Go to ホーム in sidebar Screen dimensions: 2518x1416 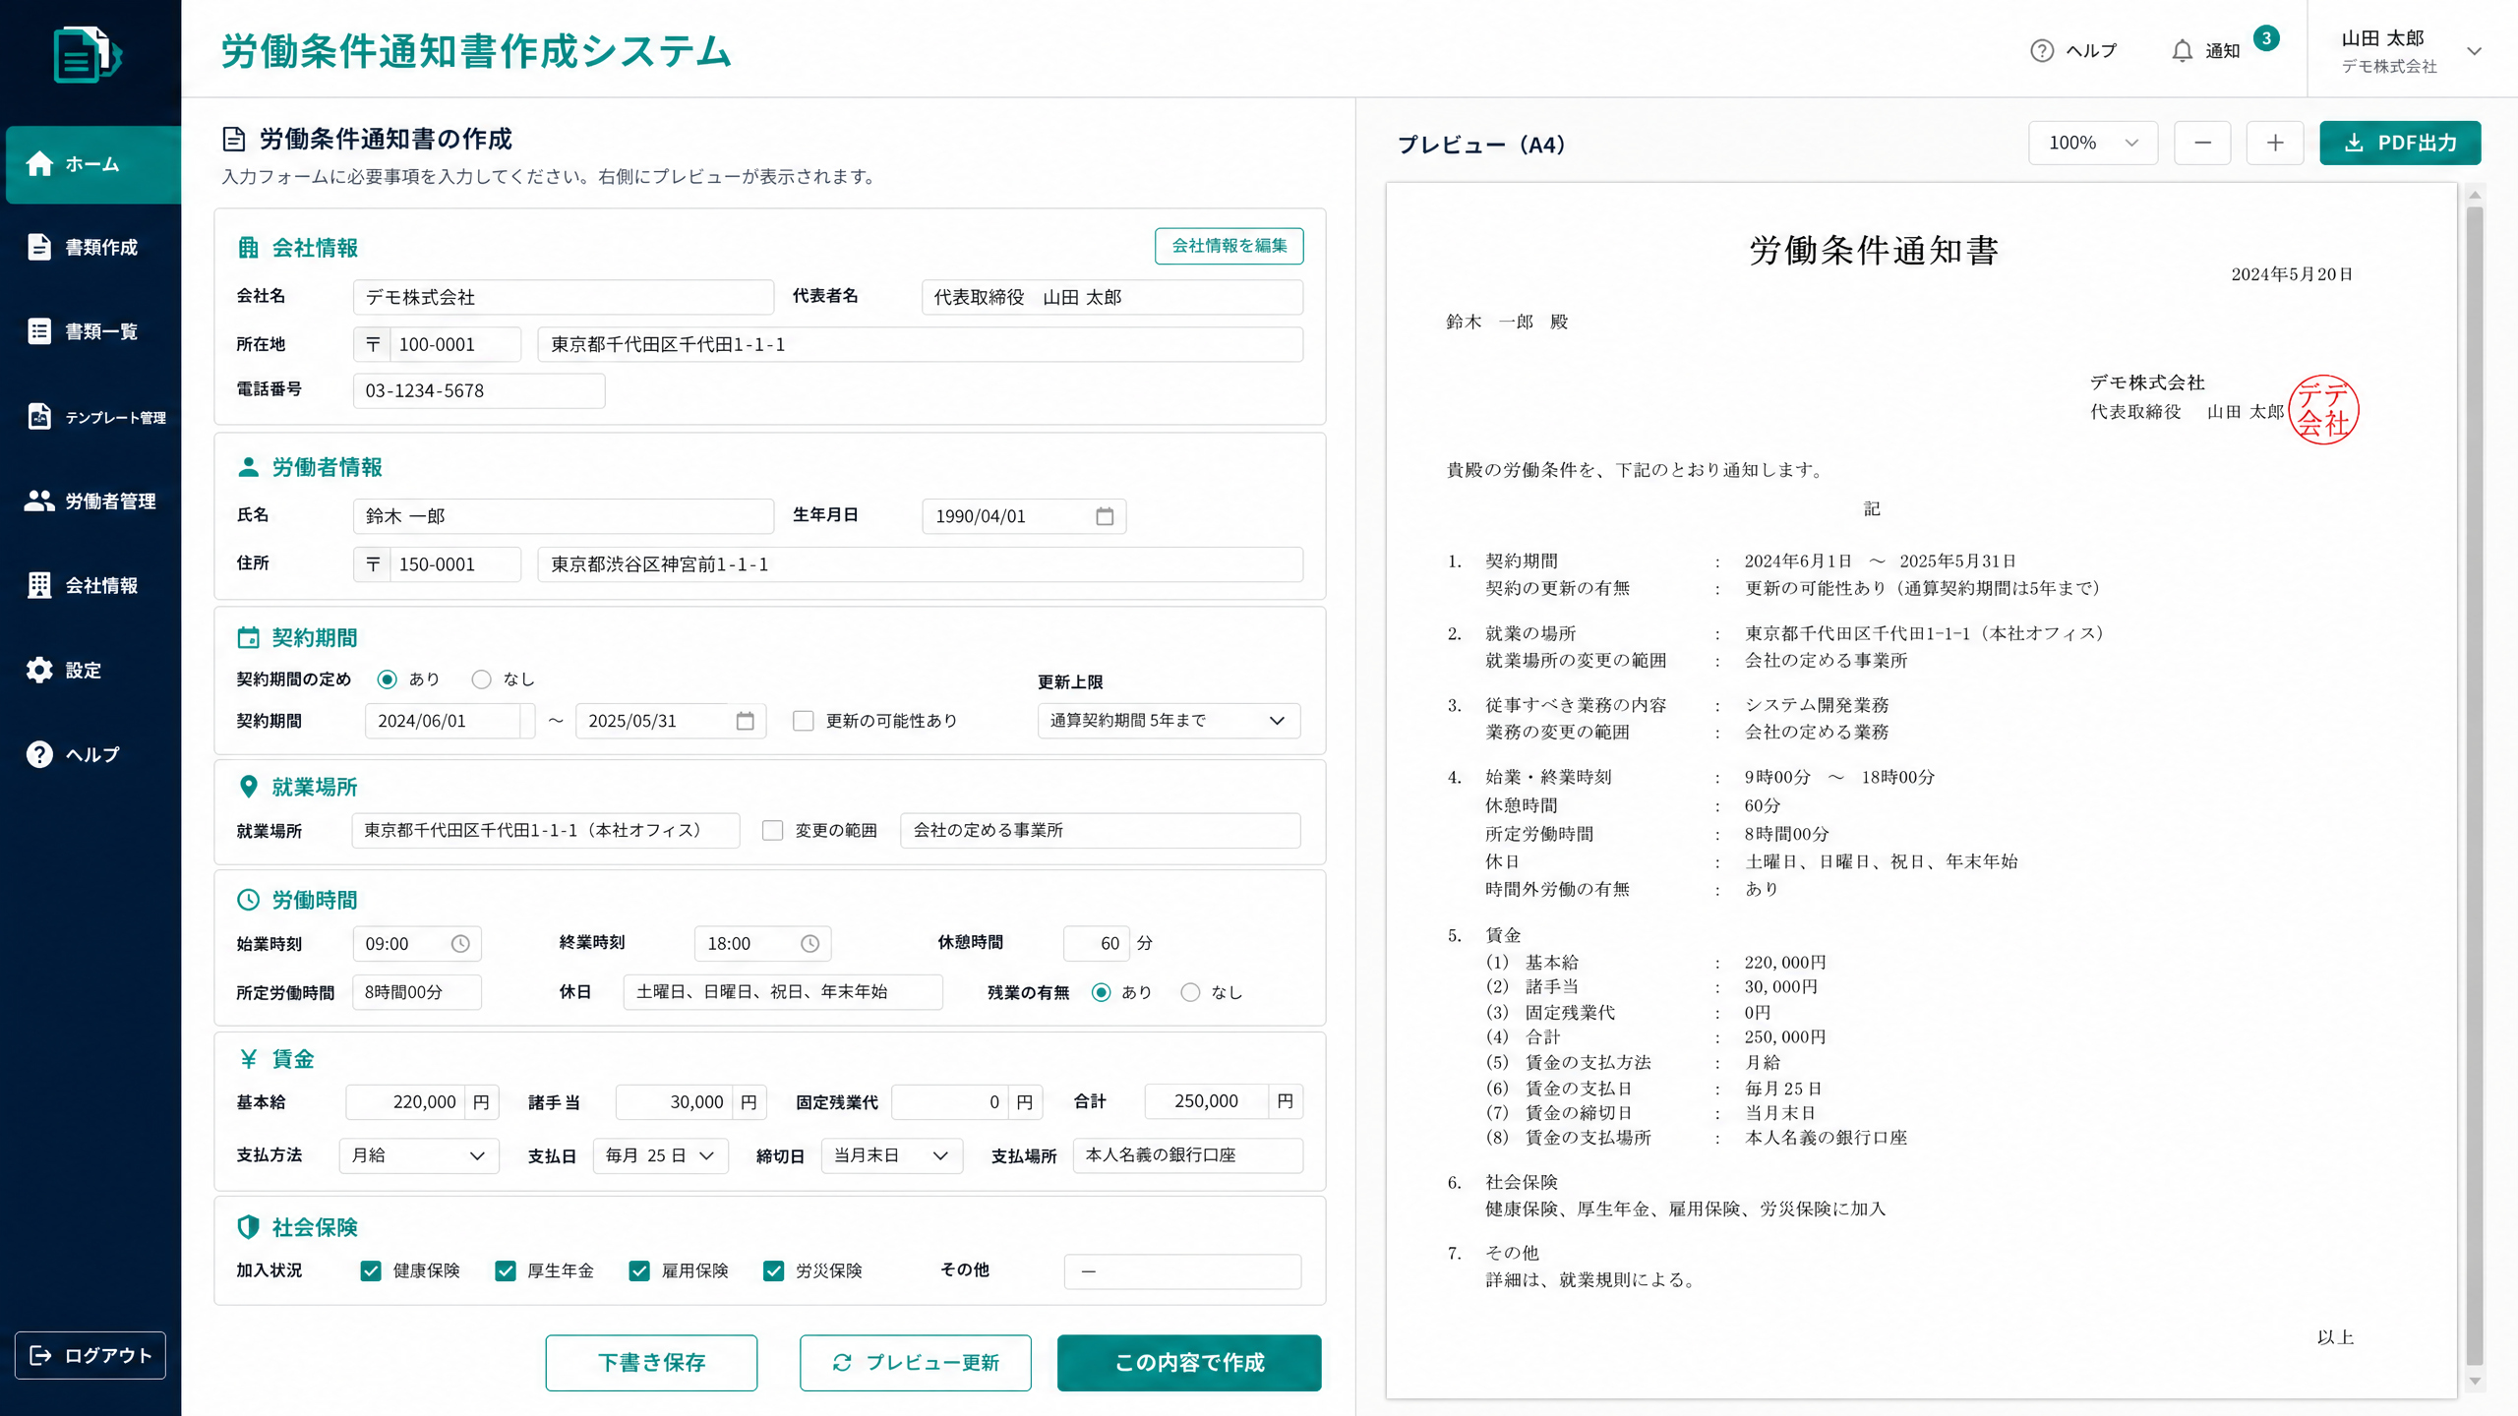pos(93,164)
